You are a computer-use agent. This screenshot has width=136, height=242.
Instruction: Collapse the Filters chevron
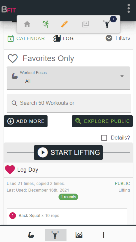click(109, 38)
